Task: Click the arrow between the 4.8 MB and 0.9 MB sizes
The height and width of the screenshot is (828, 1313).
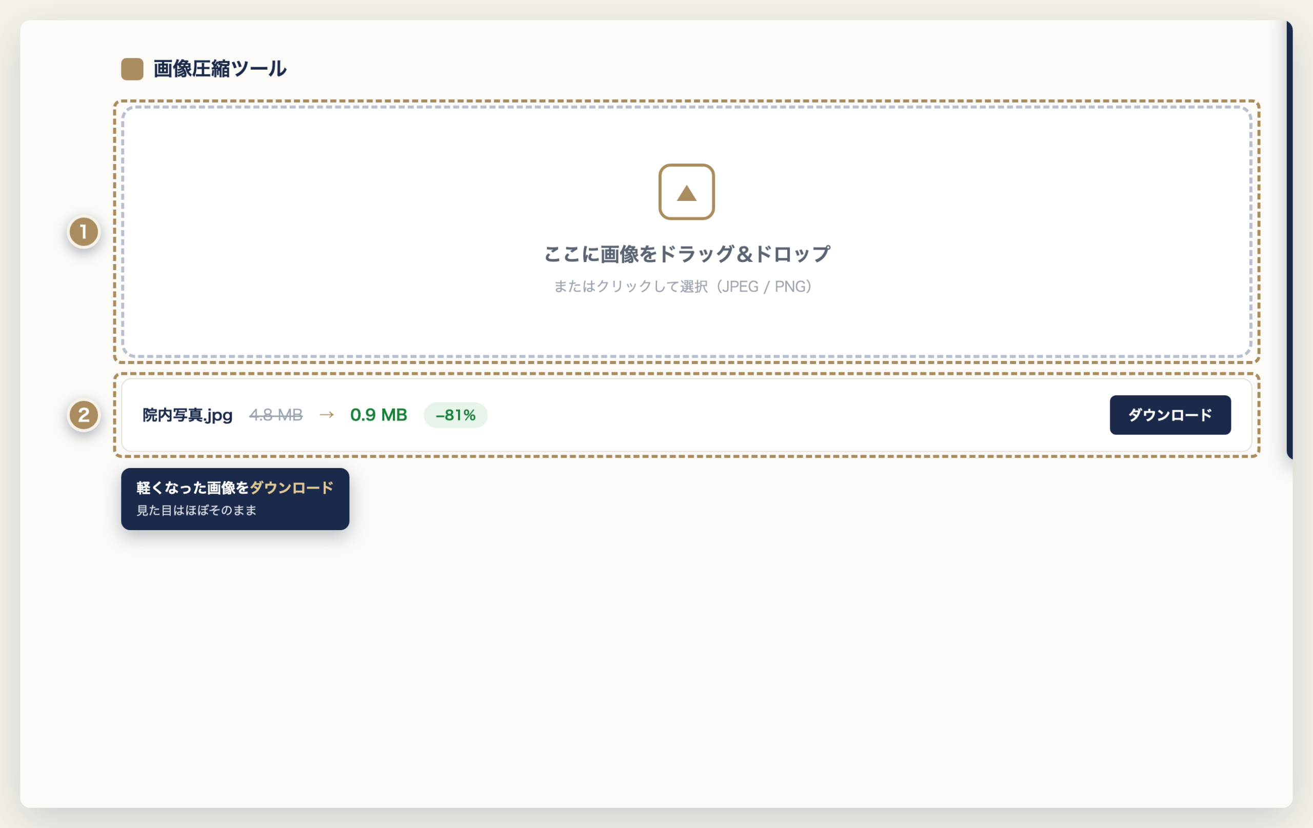Action: click(x=327, y=415)
